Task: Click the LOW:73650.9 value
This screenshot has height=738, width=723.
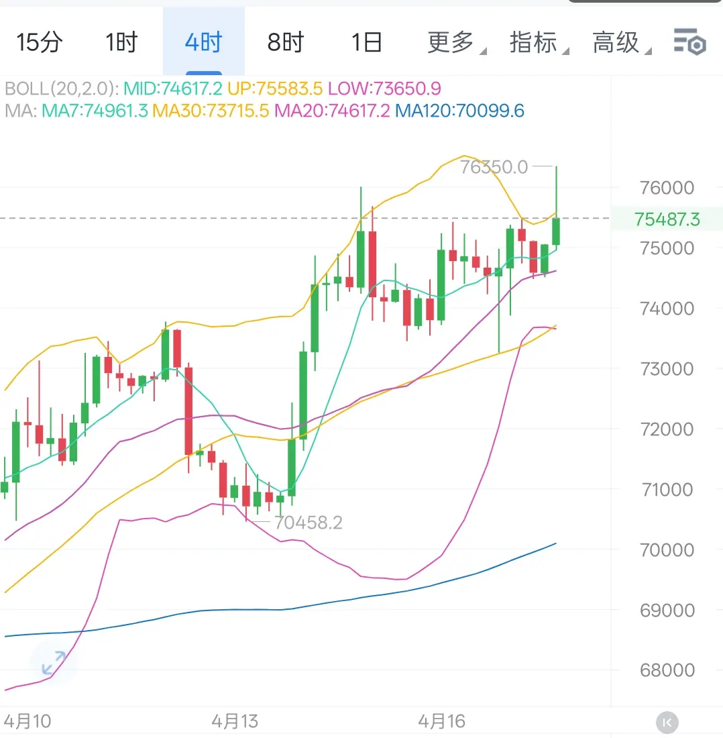Action: pos(384,89)
